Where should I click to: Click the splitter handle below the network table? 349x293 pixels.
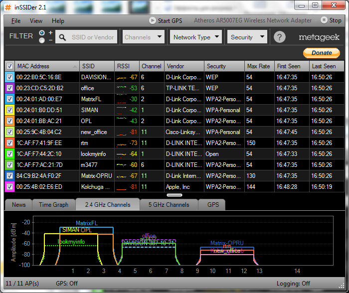tap(174, 195)
